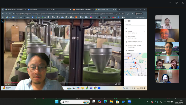Select 竹村 昭彦 participant video tile
The height and width of the screenshot is (105, 186).
(x=167, y=36)
